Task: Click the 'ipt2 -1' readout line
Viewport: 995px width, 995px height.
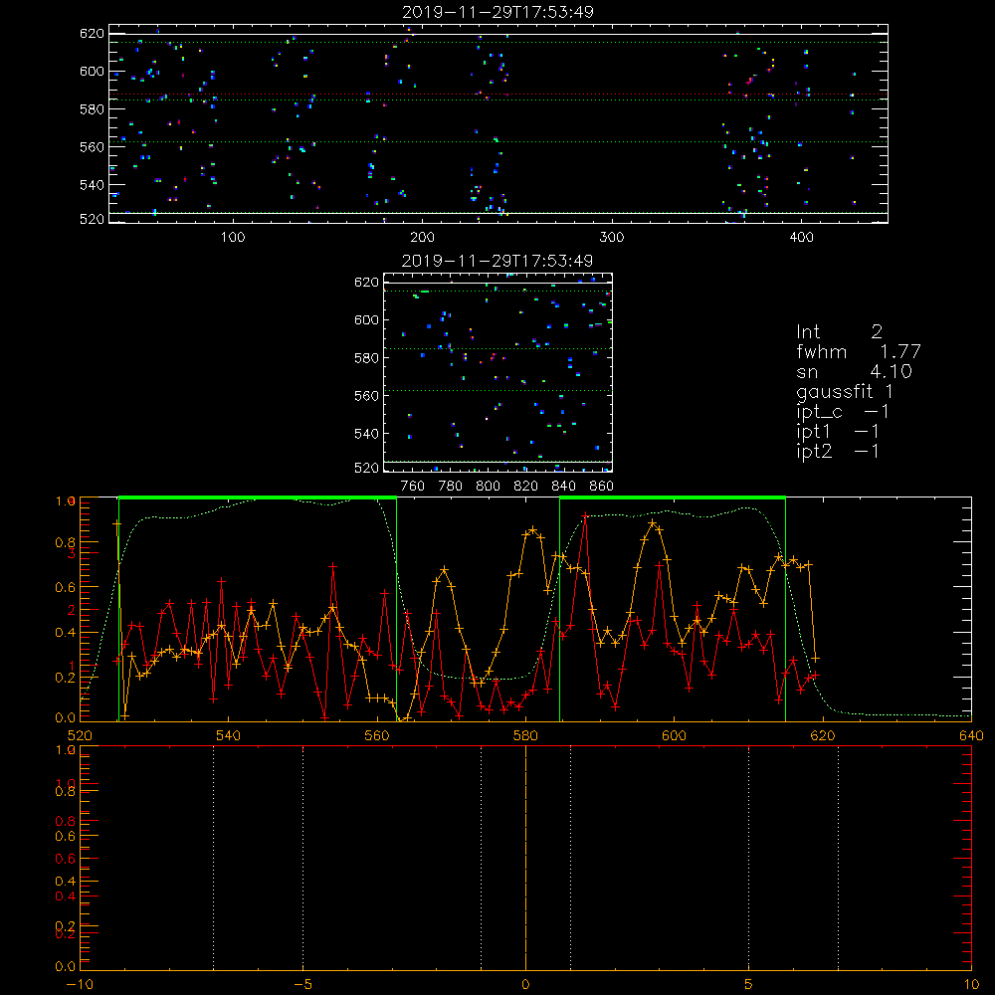Action: pos(838,451)
